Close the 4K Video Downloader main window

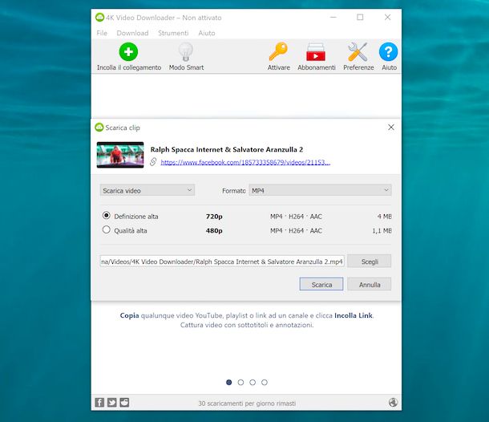388,17
